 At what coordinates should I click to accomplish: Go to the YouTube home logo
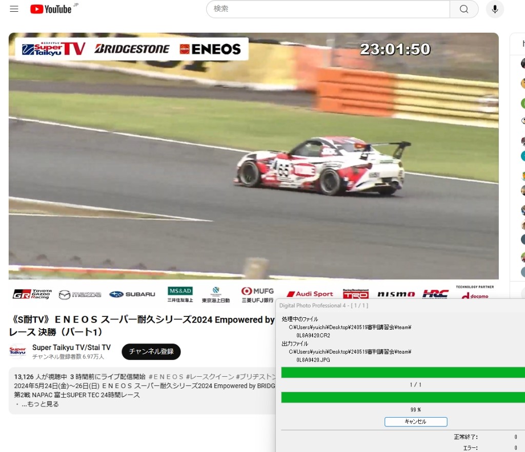pyautogui.click(x=51, y=9)
